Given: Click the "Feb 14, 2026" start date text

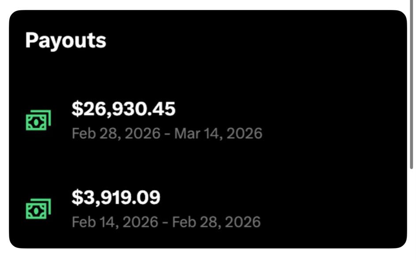Looking at the screenshot, I should pyautogui.click(x=115, y=221).
